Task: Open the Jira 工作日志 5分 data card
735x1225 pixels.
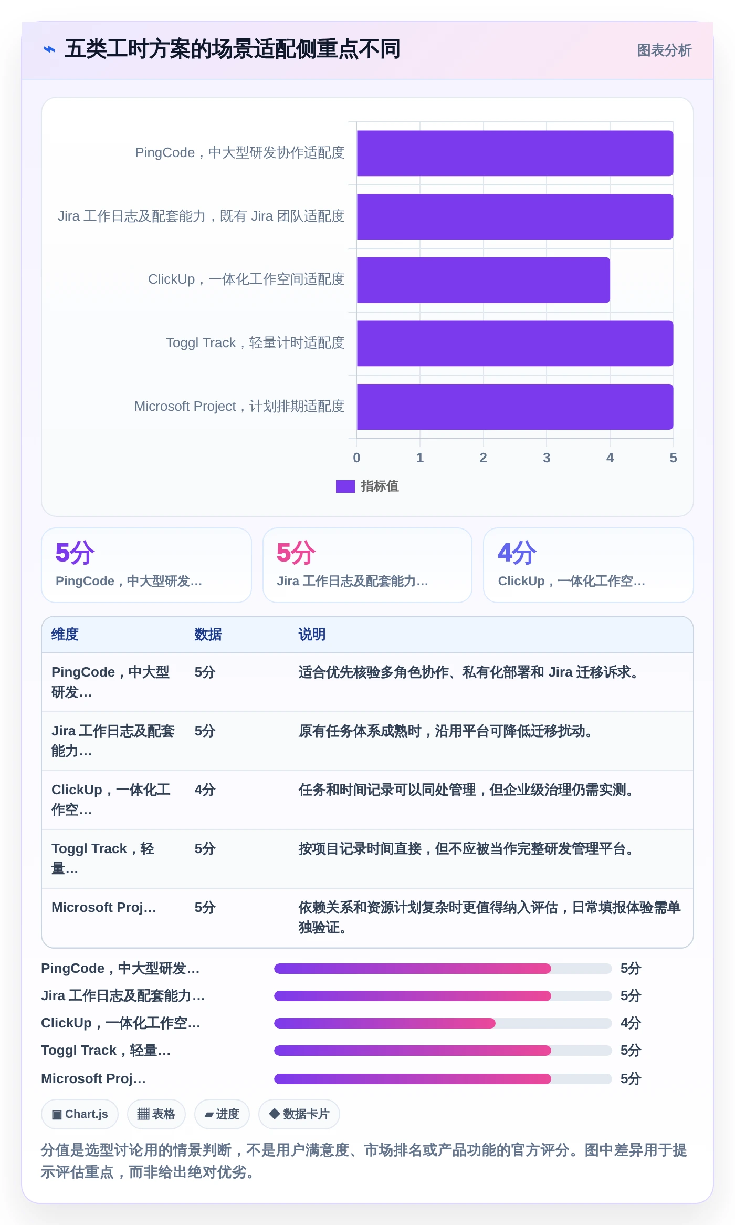Action: coord(367,565)
